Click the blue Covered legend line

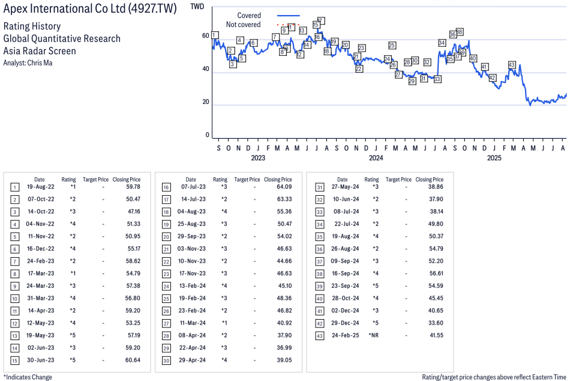pyautogui.click(x=289, y=16)
